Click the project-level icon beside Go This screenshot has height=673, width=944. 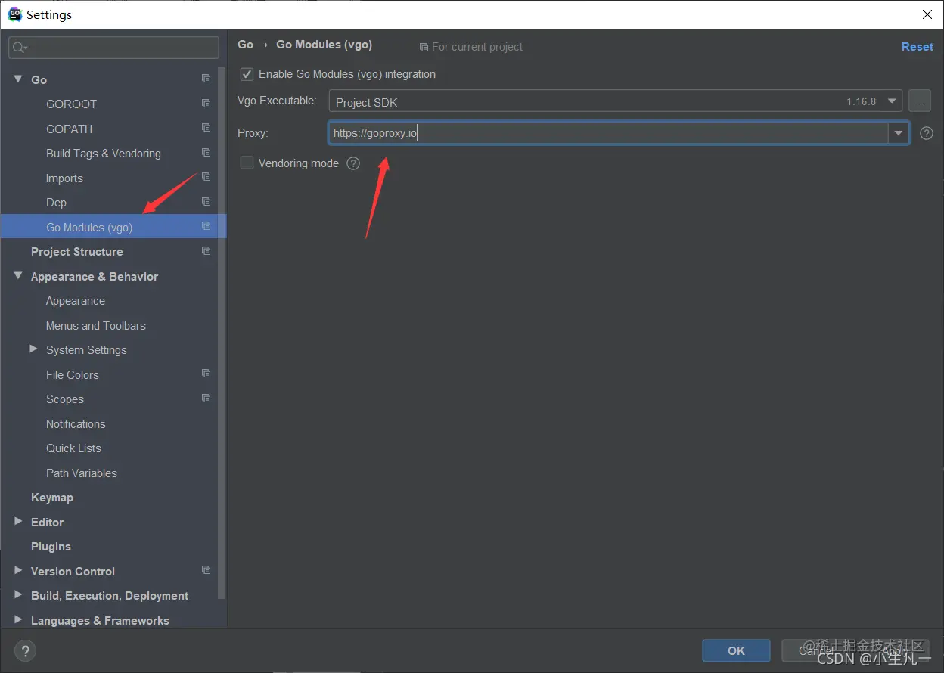(206, 79)
